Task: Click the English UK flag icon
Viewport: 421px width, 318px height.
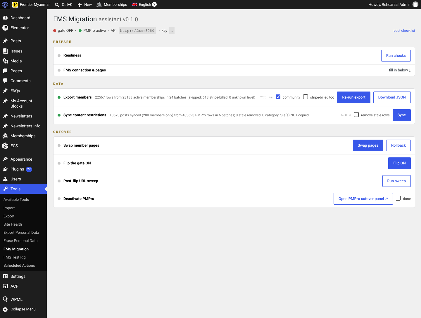Action: (x=134, y=4)
